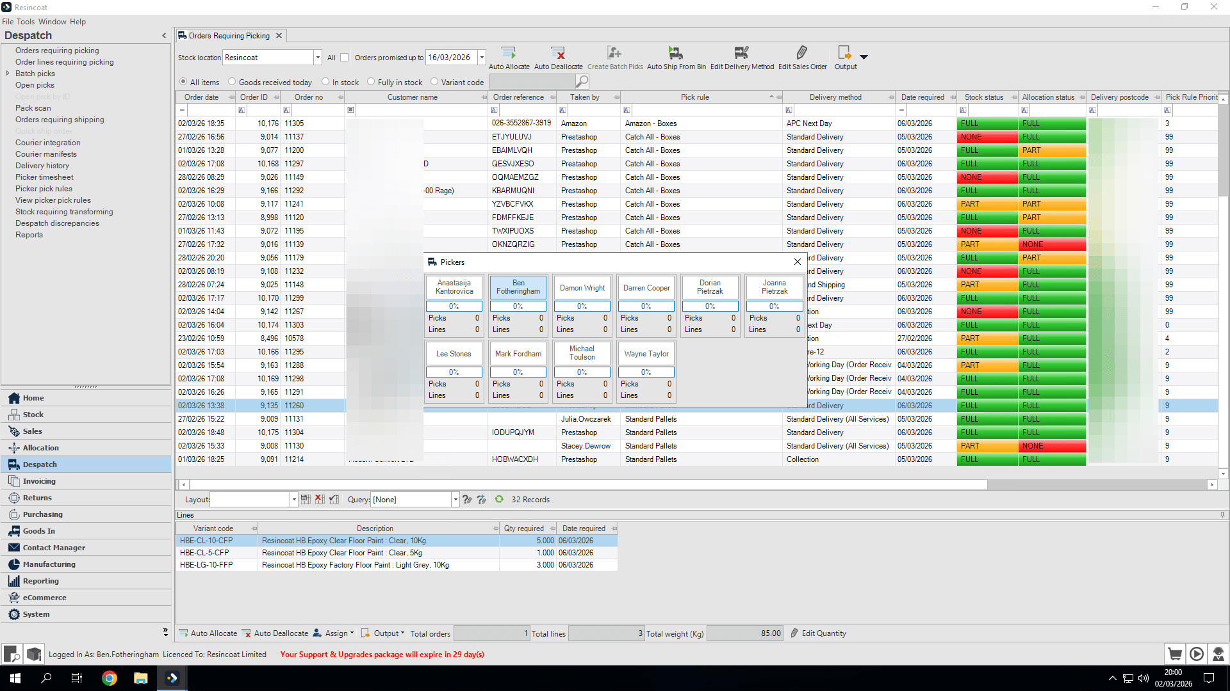The height and width of the screenshot is (691, 1230).
Task: Tick the All stock locations checkbox
Action: click(x=345, y=58)
